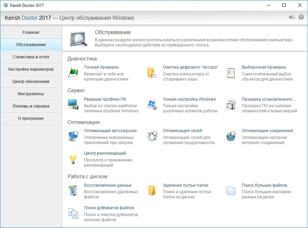Open Проверка установленного ... link

coord(269,99)
